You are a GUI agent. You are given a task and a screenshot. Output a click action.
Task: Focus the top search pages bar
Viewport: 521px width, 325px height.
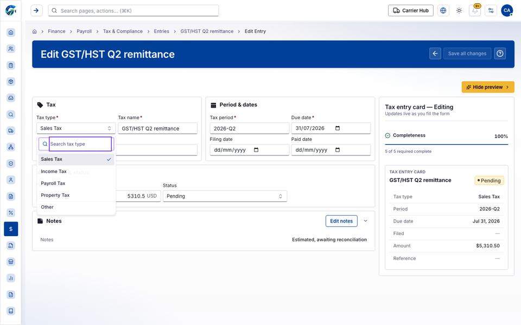(x=134, y=11)
